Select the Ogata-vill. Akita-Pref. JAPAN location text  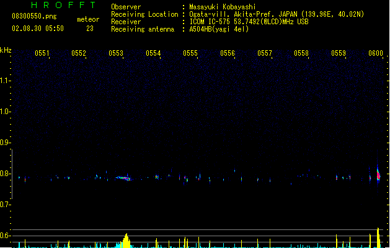pos(277,14)
